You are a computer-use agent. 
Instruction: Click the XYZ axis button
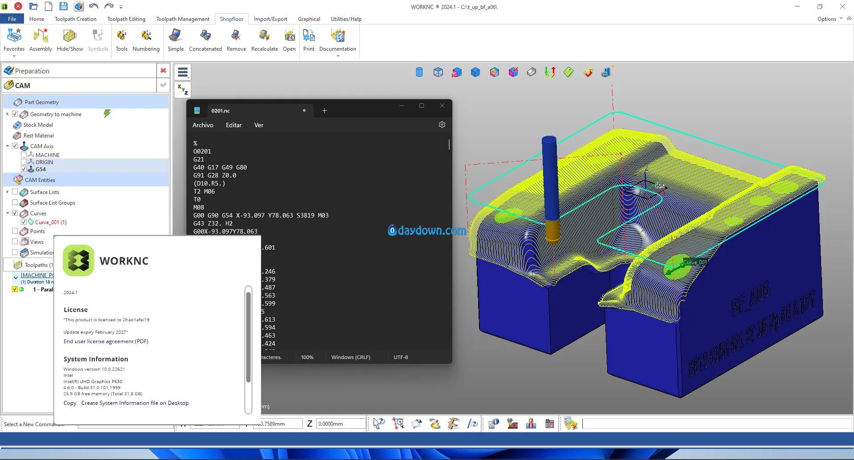pos(183,89)
